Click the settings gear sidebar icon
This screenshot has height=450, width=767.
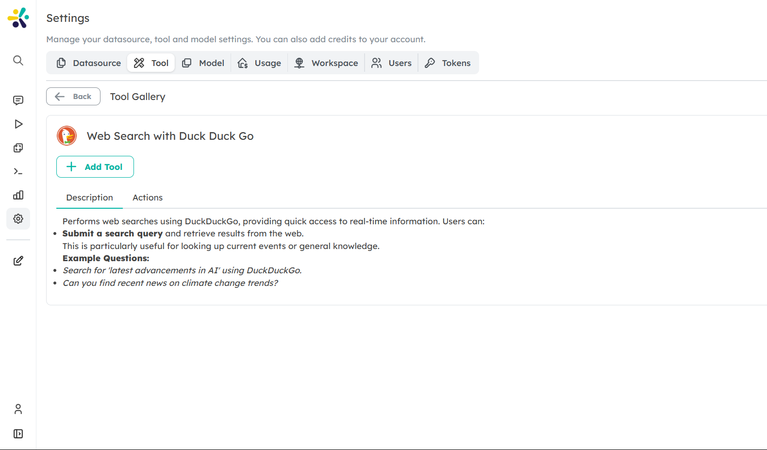[18, 219]
